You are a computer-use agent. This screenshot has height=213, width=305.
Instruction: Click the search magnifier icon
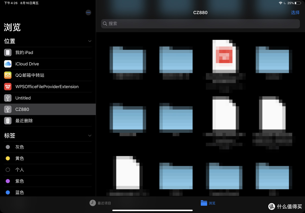coord(105,23)
